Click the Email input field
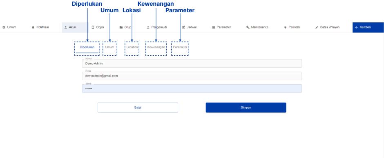Viewport: 384px width, 158px height. [x=192, y=76]
